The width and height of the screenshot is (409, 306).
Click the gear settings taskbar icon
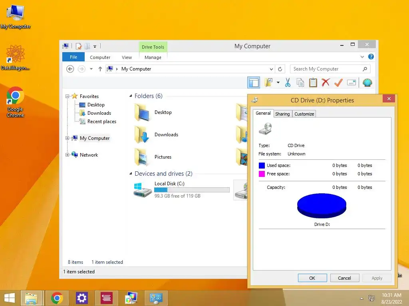81,298
